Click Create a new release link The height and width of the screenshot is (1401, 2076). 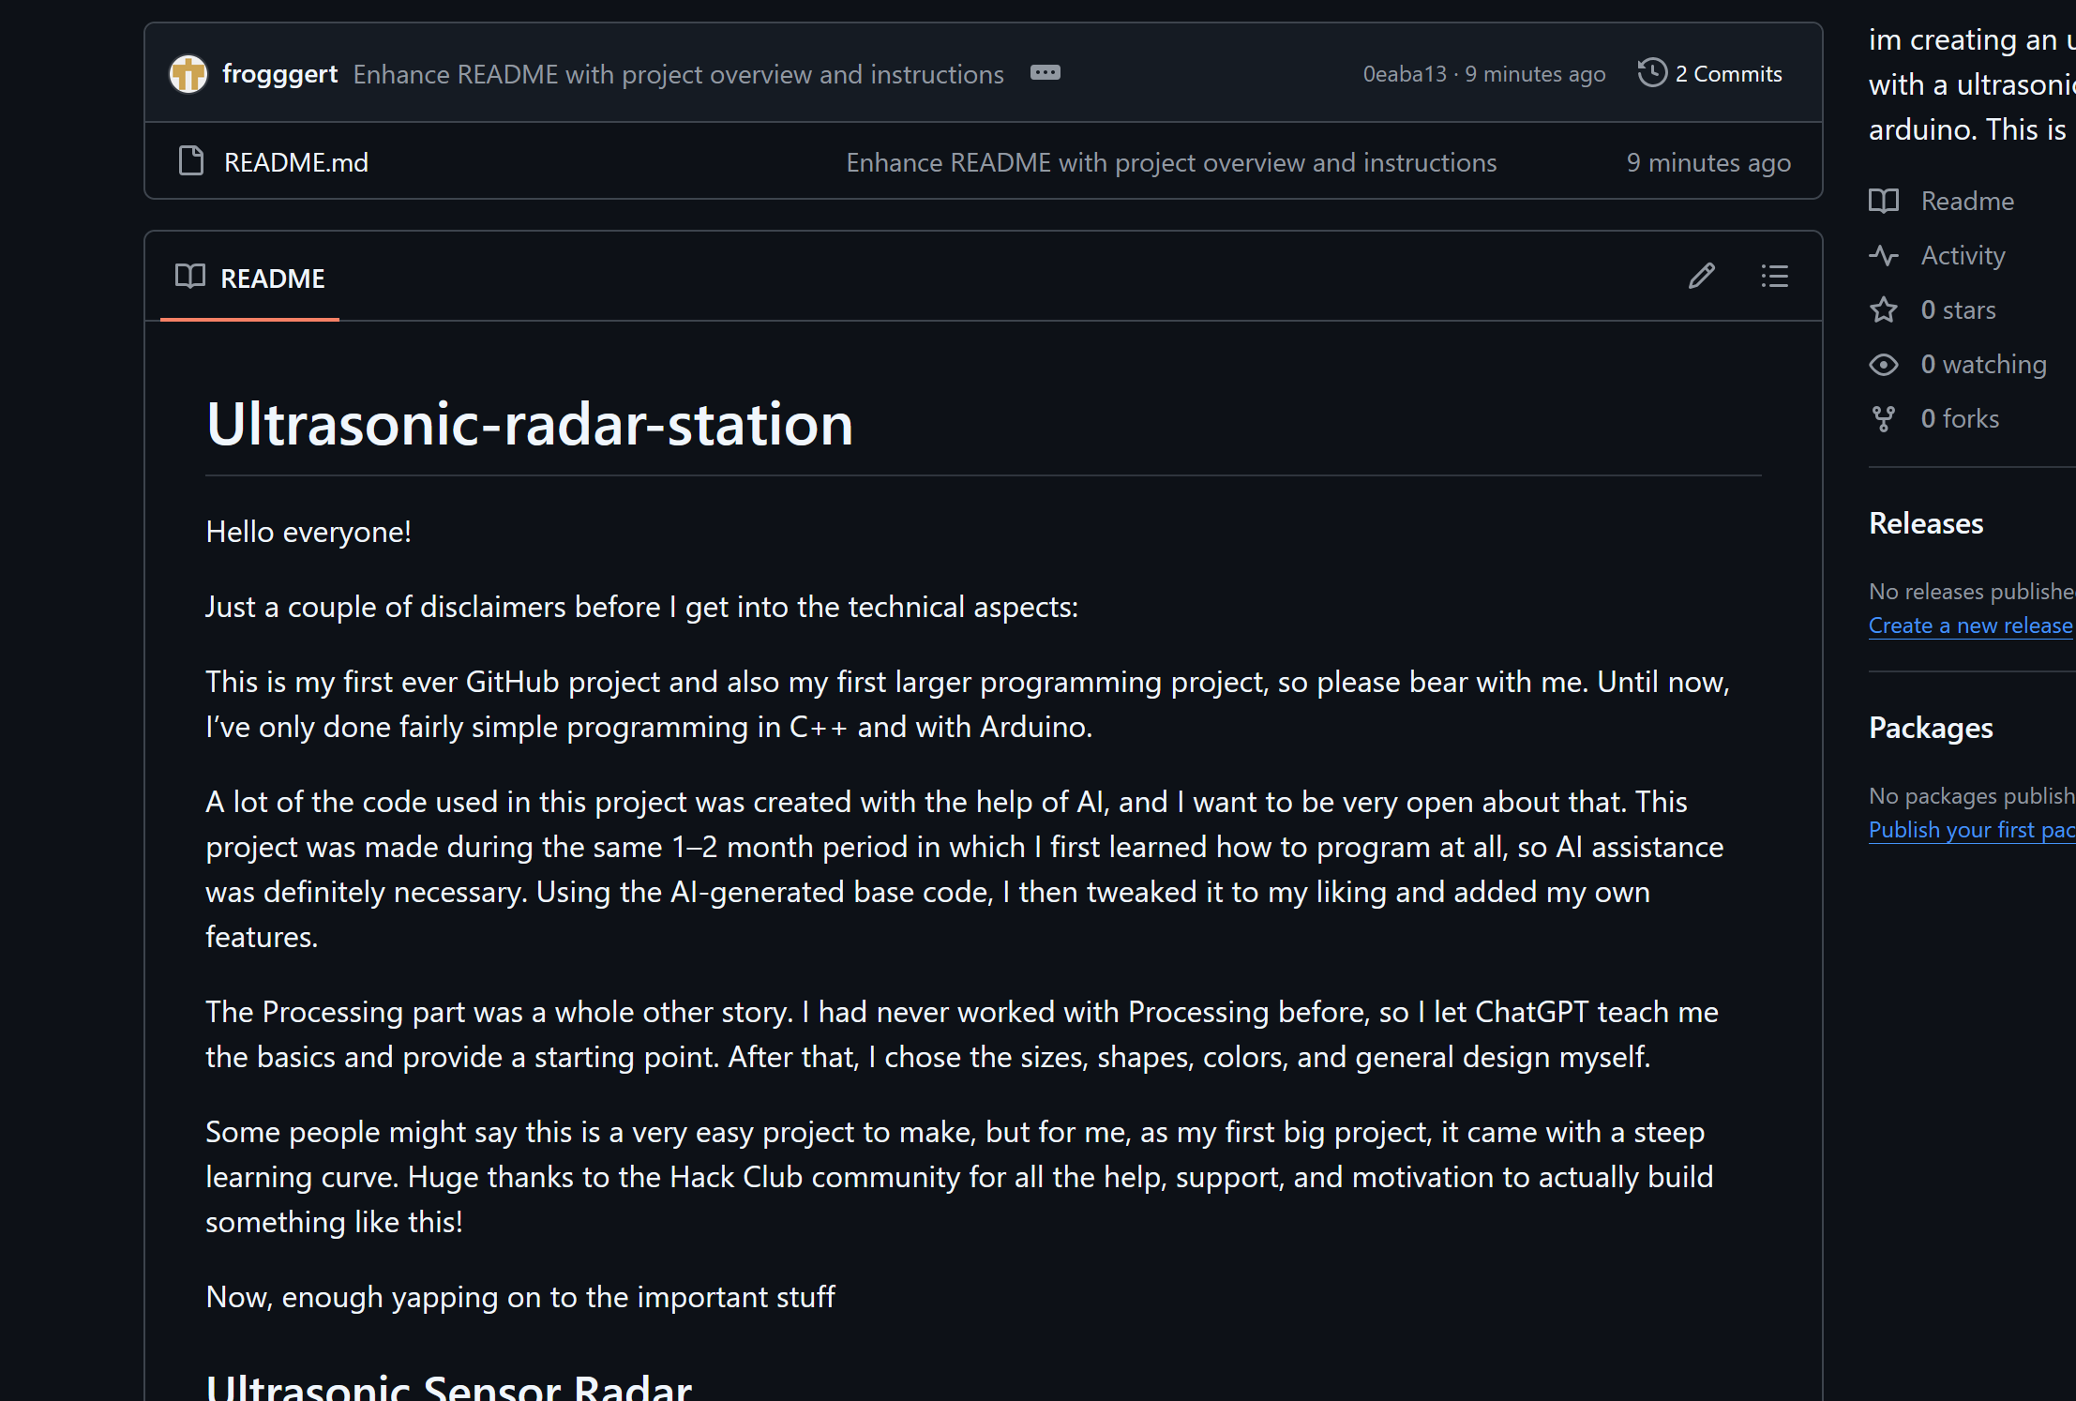(1970, 625)
